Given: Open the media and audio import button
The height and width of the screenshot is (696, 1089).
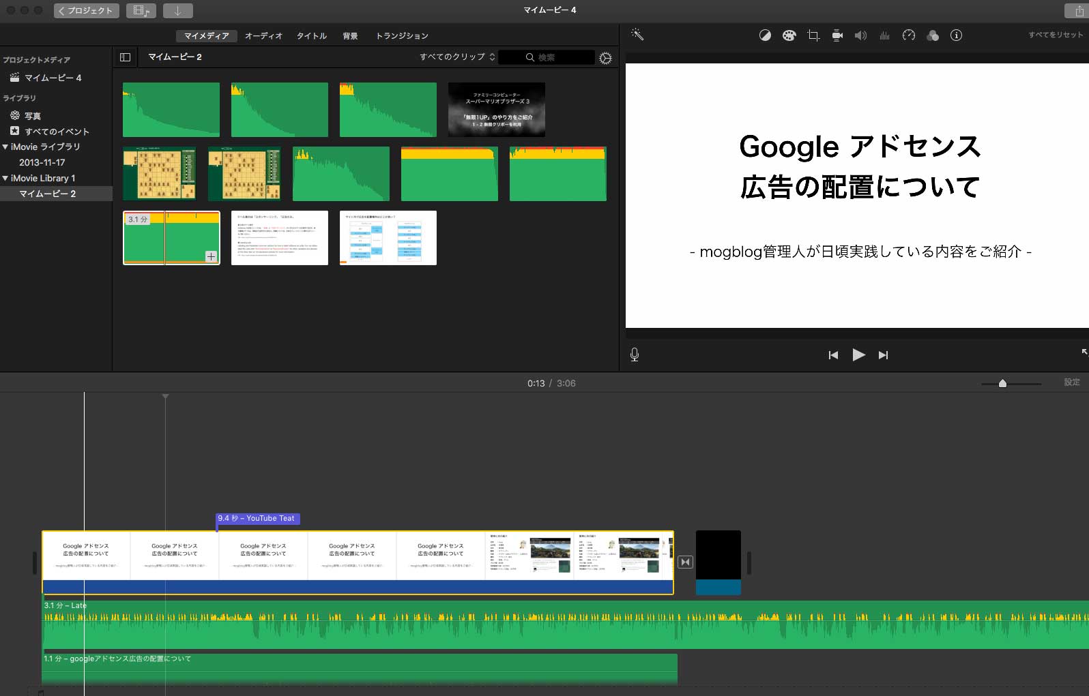Looking at the screenshot, I should (141, 11).
